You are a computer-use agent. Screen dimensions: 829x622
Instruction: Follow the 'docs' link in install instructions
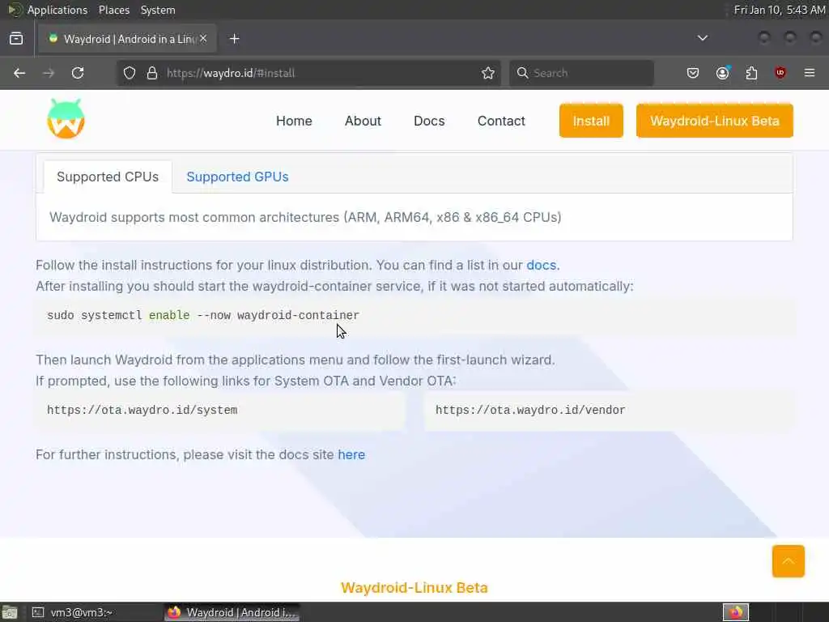point(542,265)
